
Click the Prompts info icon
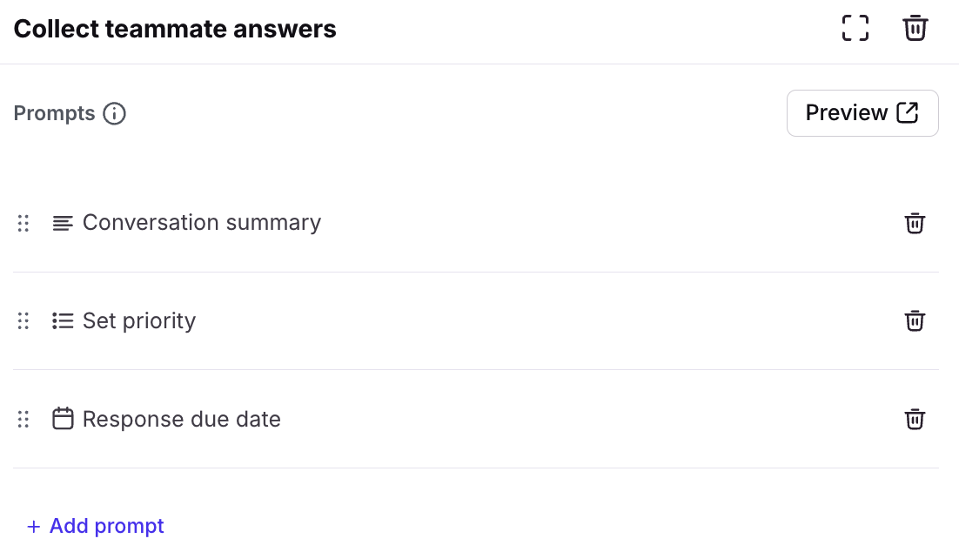(x=114, y=114)
